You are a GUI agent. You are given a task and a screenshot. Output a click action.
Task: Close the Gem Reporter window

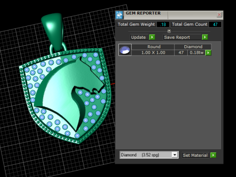pyautogui.click(x=219, y=15)
